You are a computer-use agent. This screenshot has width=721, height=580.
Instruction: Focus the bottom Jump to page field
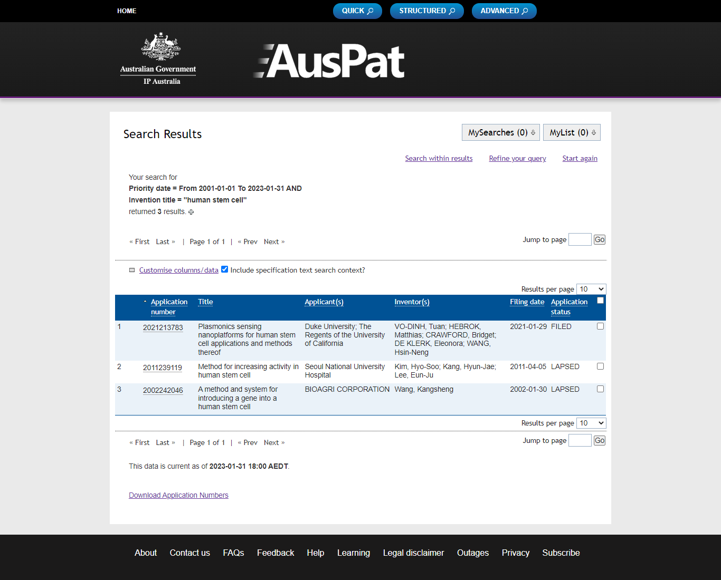point(580,440)
